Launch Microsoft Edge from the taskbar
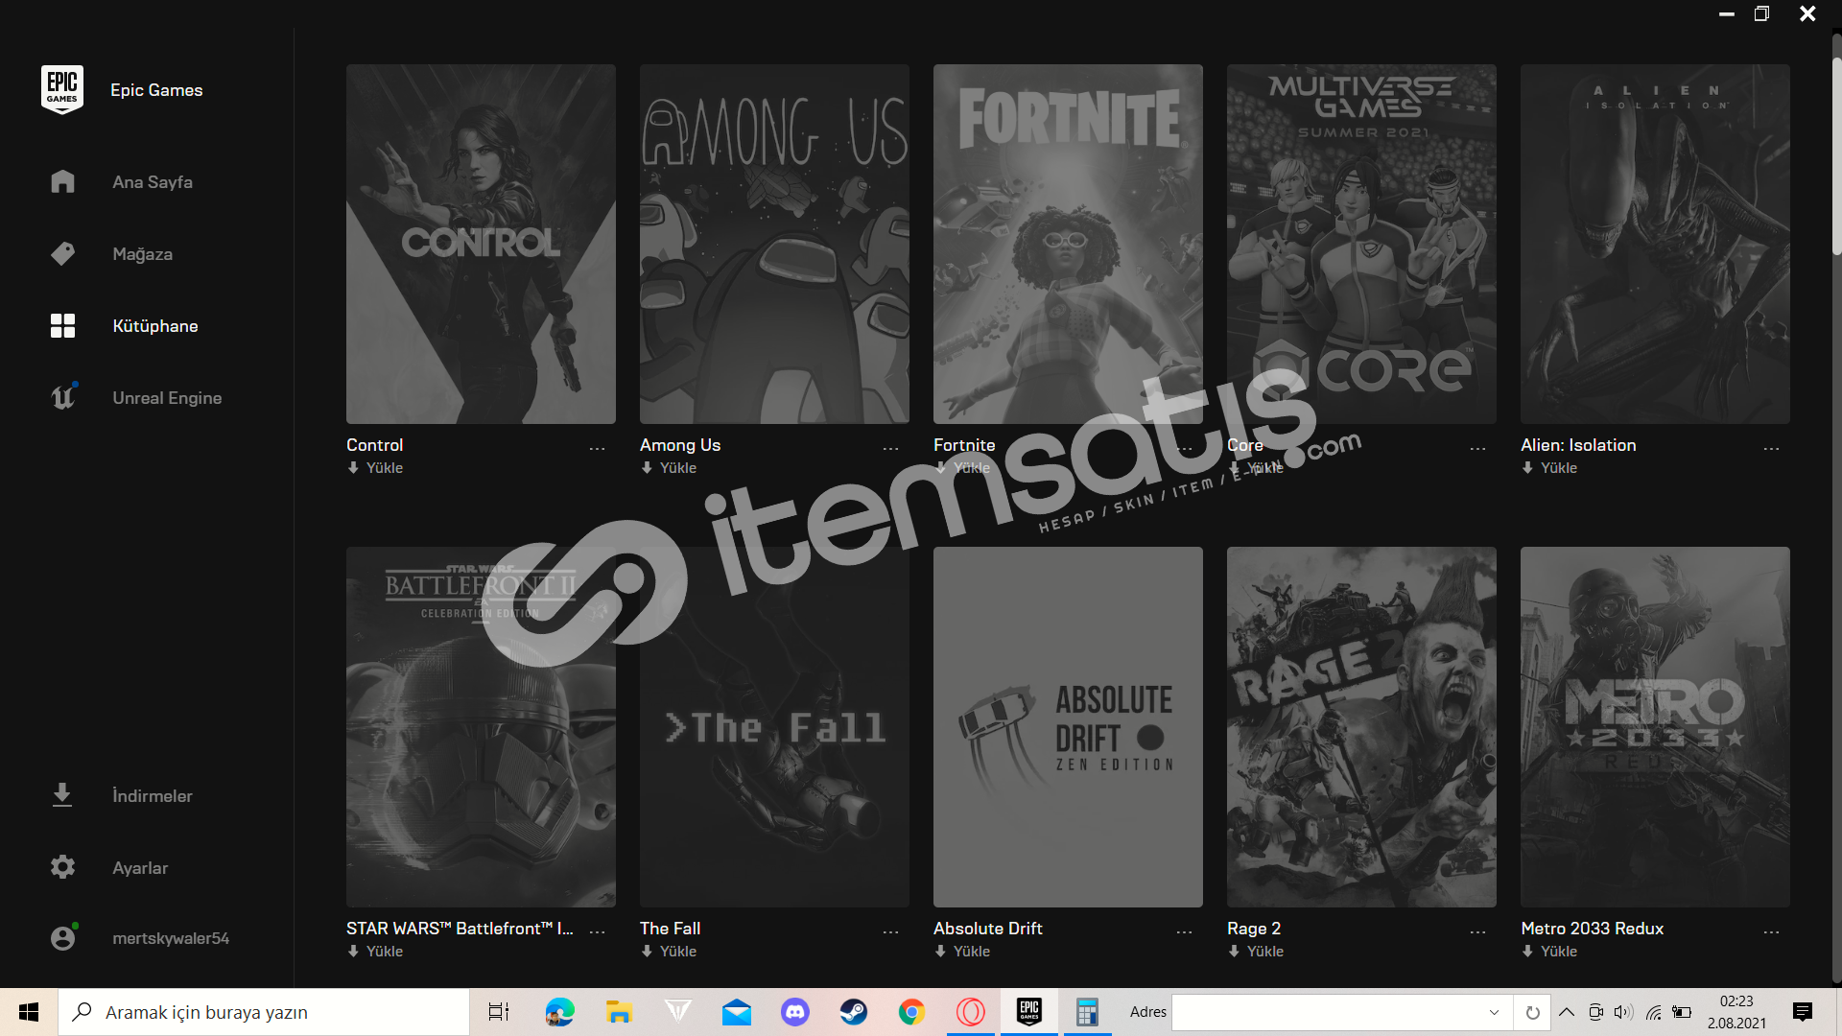Screen dimensions: 1842x1036 tap(559, 1012)
